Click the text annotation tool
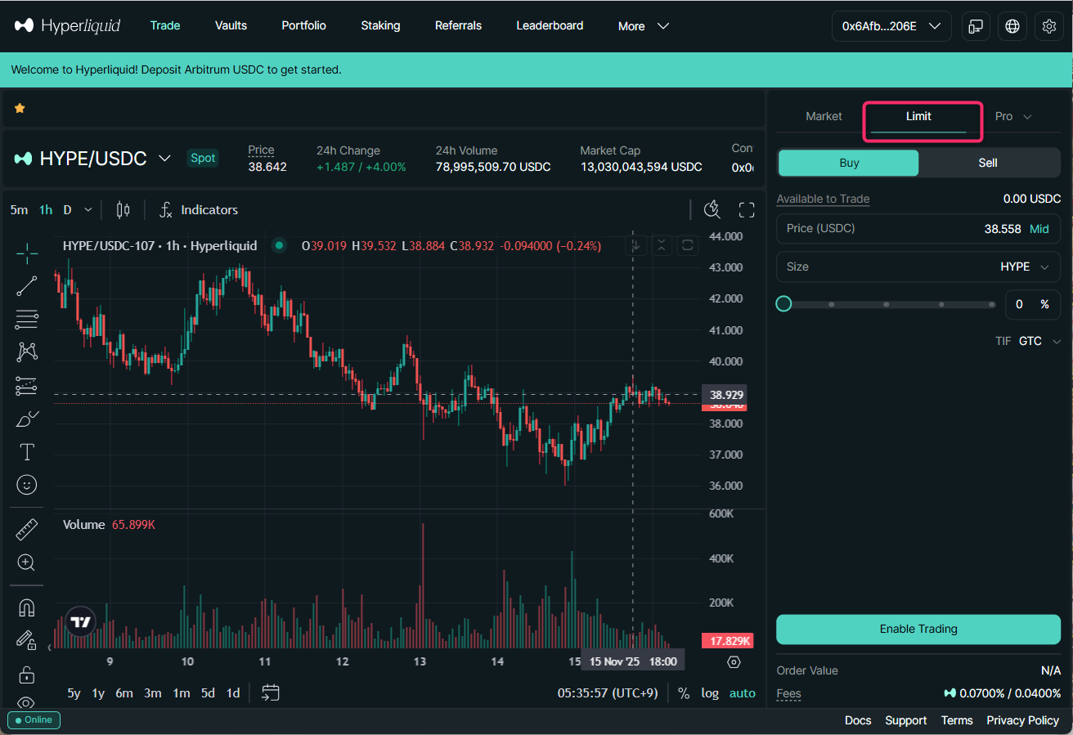1073x735 pixels. pyautogui.click(x=27, y=451)
